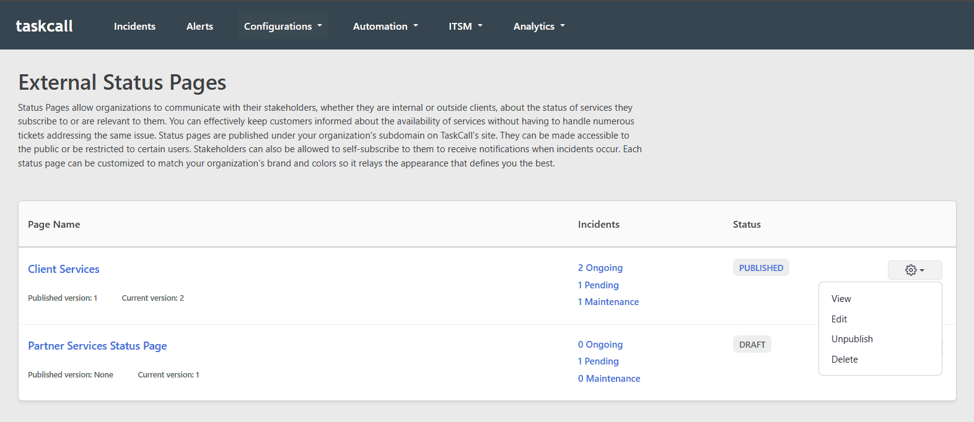The width and height of the screenshot is (974, 422).
Task: Open 1 Pending link for Partner Services
Action: [598, 361]
